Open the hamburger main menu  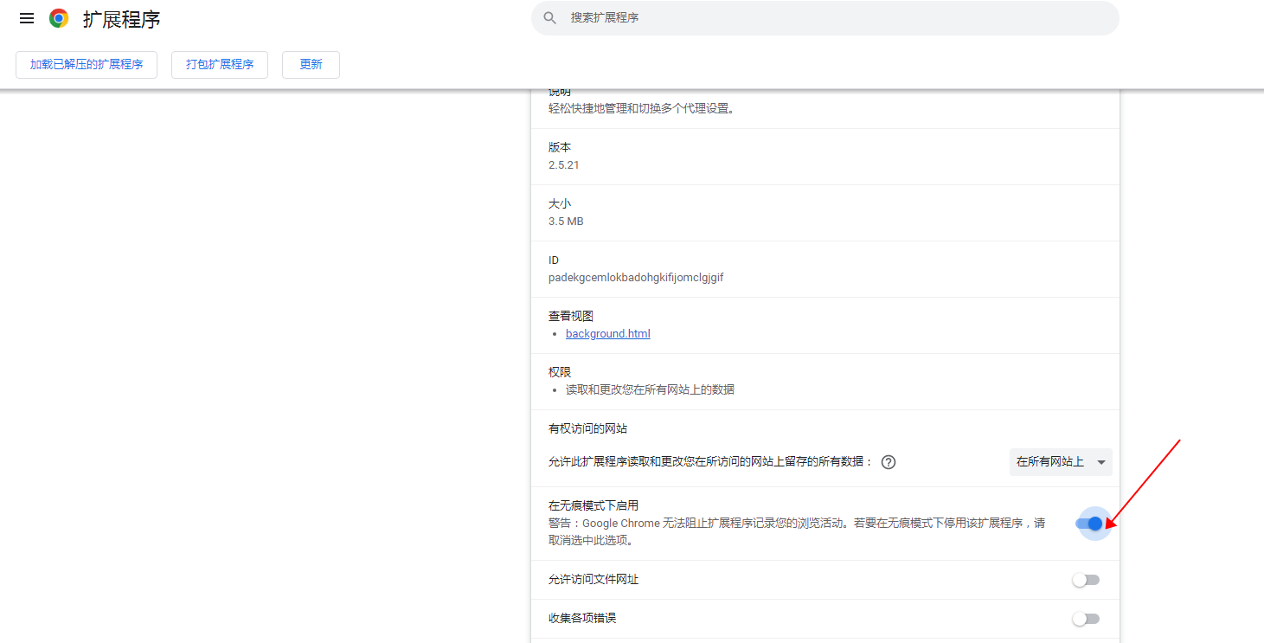[27, 18]
